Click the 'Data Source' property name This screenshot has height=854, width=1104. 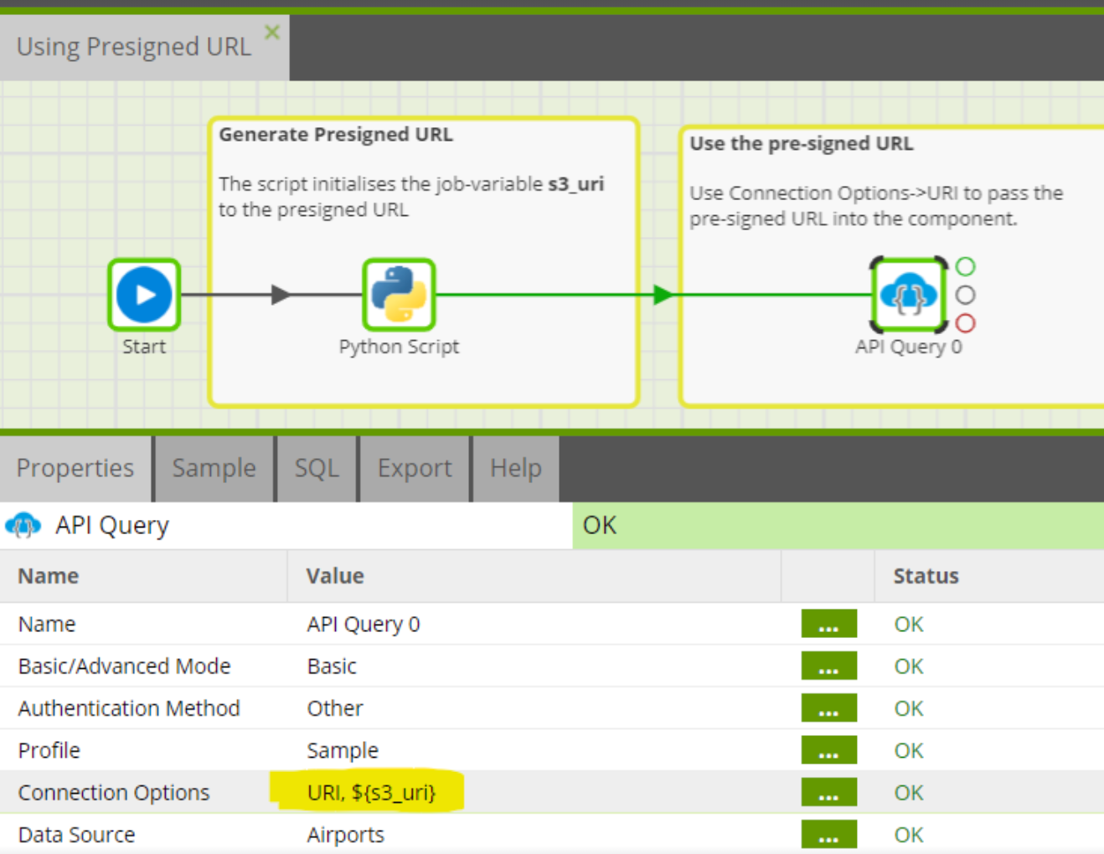click(x=76, y=835)
